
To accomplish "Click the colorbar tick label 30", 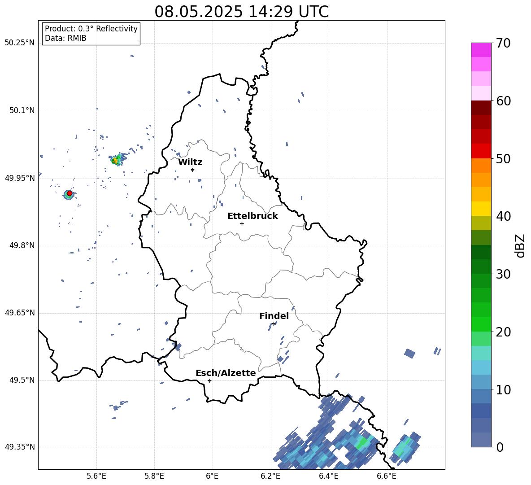I will pos(503,274).
